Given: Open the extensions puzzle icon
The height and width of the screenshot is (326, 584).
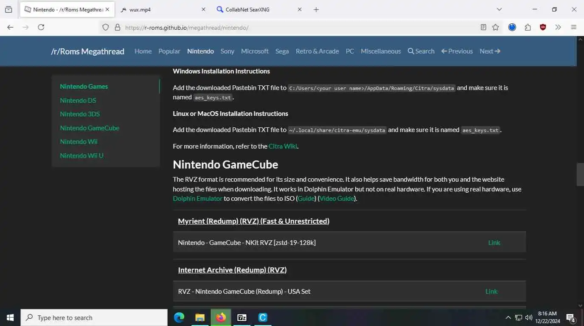Looking at the screenshot, I should coord(528,27).
